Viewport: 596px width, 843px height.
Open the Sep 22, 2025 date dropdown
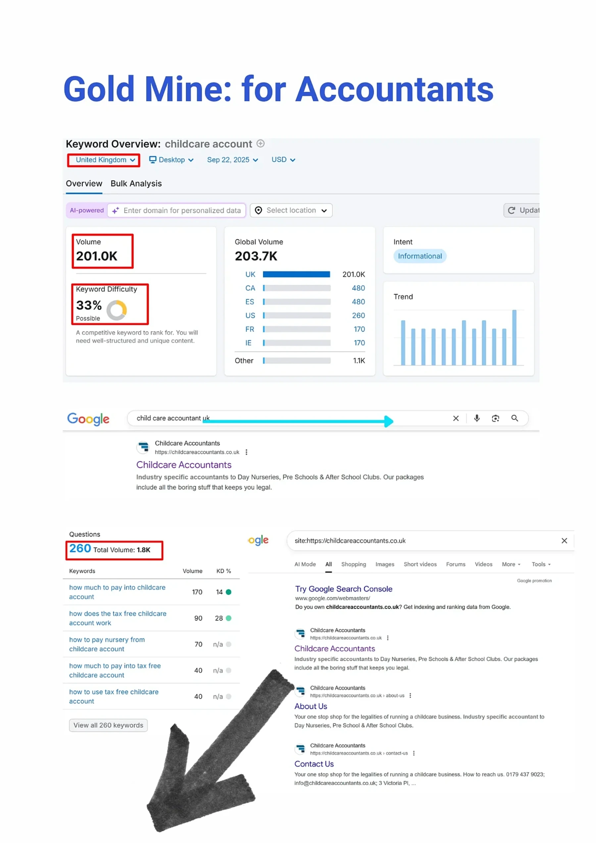click(232, 160)
